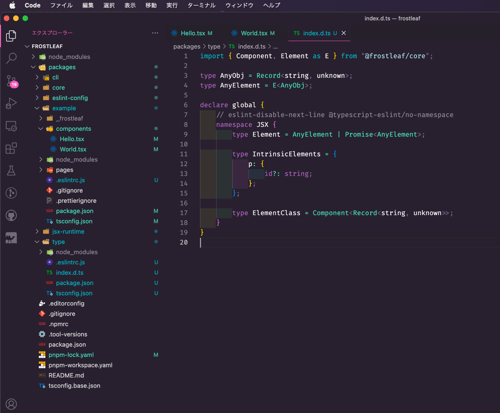Image resolution: width=500 pixels, height=413 pixels.
Task: Open the Search view icon
Action: click(x=11, y=58)
